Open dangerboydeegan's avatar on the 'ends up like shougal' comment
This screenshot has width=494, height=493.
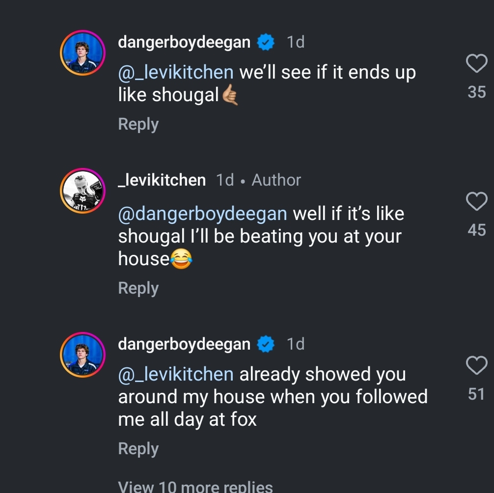[82, 53]
